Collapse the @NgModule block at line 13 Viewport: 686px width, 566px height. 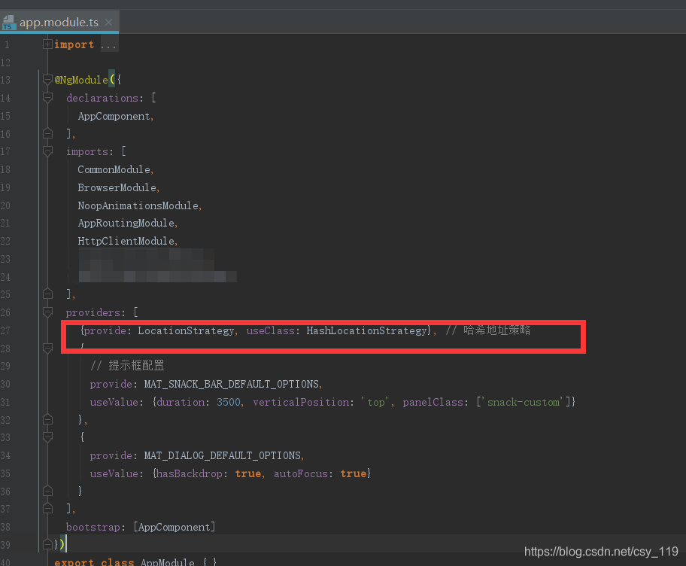point(47,80)
